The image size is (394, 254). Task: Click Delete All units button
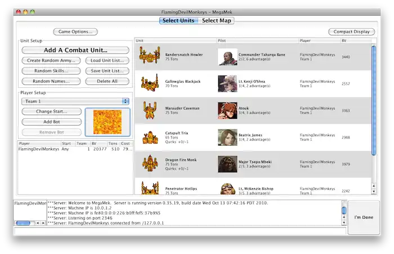(x=107, y=81)
